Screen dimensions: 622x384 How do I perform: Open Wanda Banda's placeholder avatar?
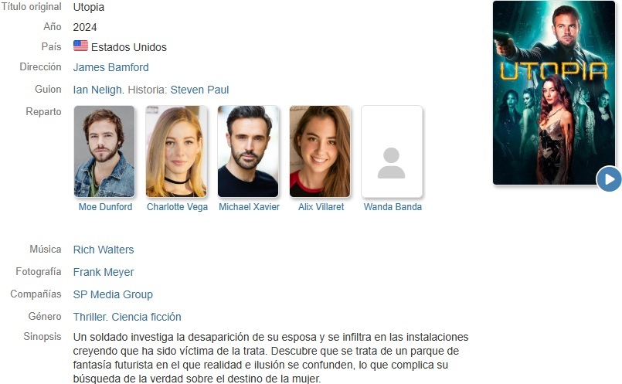[x=392, y=151]
